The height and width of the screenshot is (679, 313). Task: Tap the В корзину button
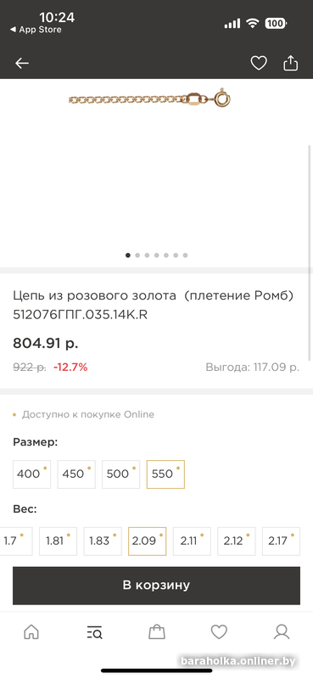click(156, 586)
